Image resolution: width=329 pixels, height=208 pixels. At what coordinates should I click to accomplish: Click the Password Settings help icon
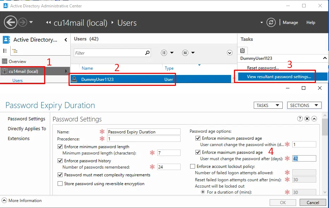[300, 119]
